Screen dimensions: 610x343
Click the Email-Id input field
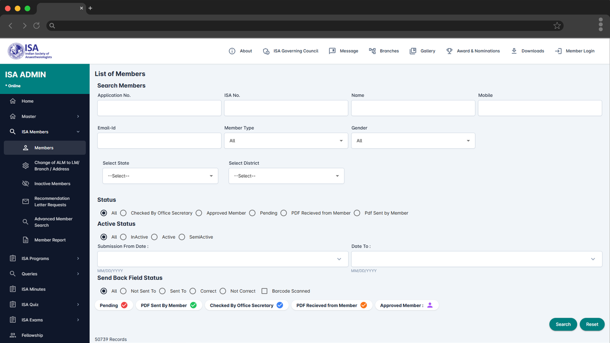pyautogui.click(x=159, y=141)
